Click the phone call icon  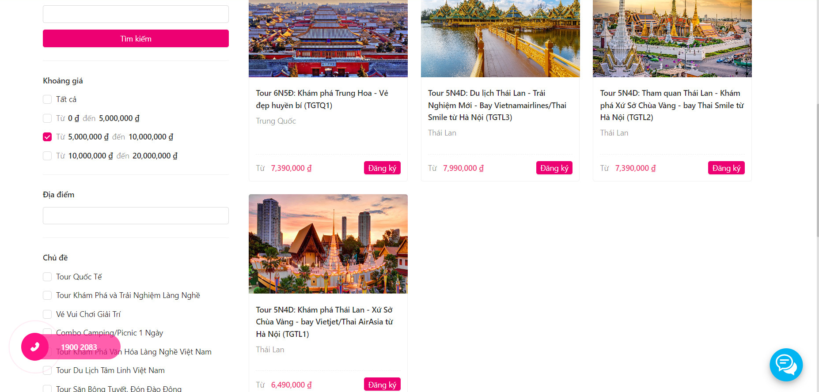coord(35,347)
